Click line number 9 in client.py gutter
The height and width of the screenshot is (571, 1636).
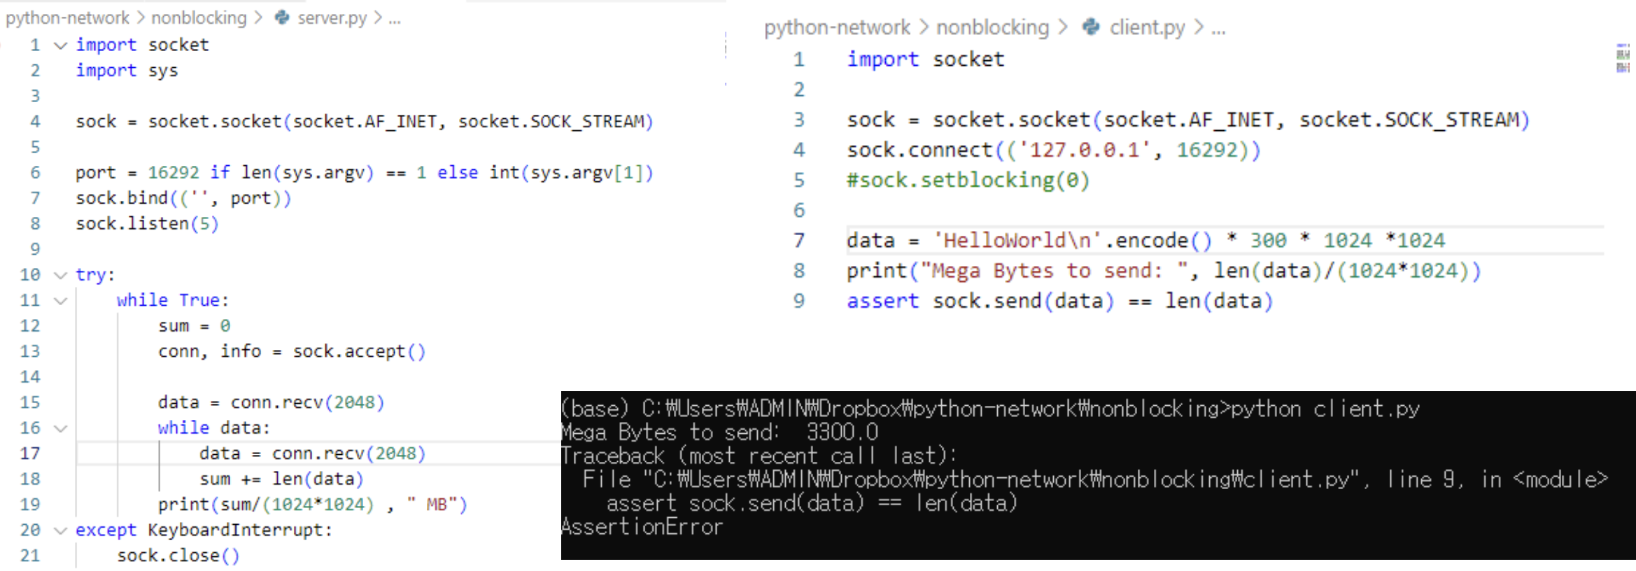pos(799,301)
